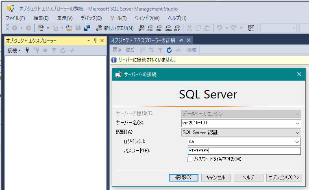
Task: Click Filter funnel icon in Object Explorer
Action: click(54, 51)
